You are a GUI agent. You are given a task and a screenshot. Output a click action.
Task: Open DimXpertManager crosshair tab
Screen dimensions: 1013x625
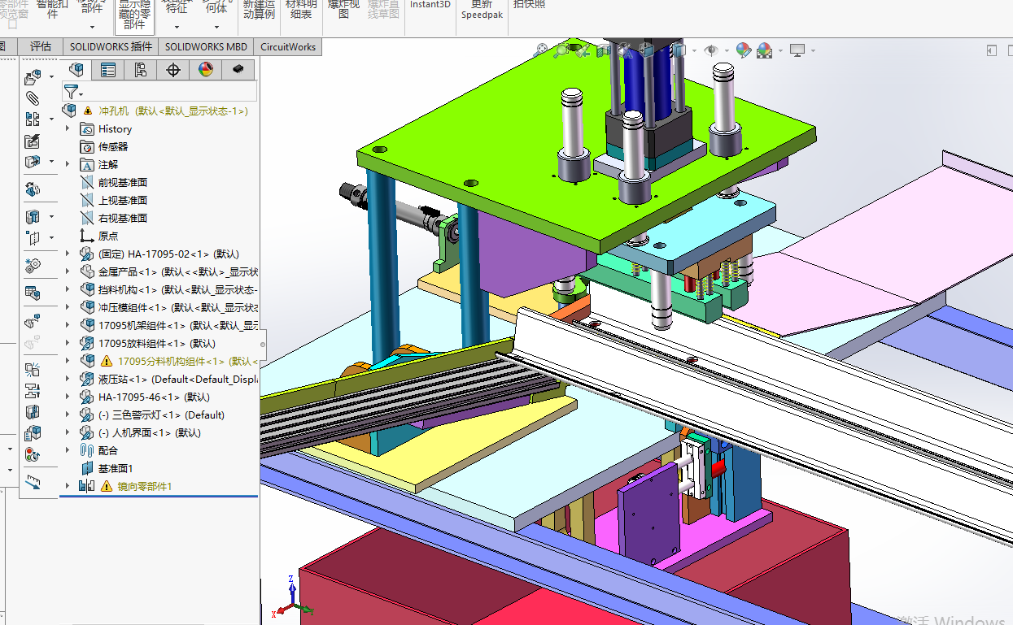tap(173, 70)
